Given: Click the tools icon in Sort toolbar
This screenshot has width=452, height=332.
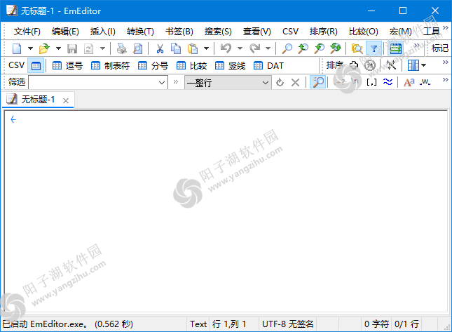Looking at the screenshot, I should 391,65.
